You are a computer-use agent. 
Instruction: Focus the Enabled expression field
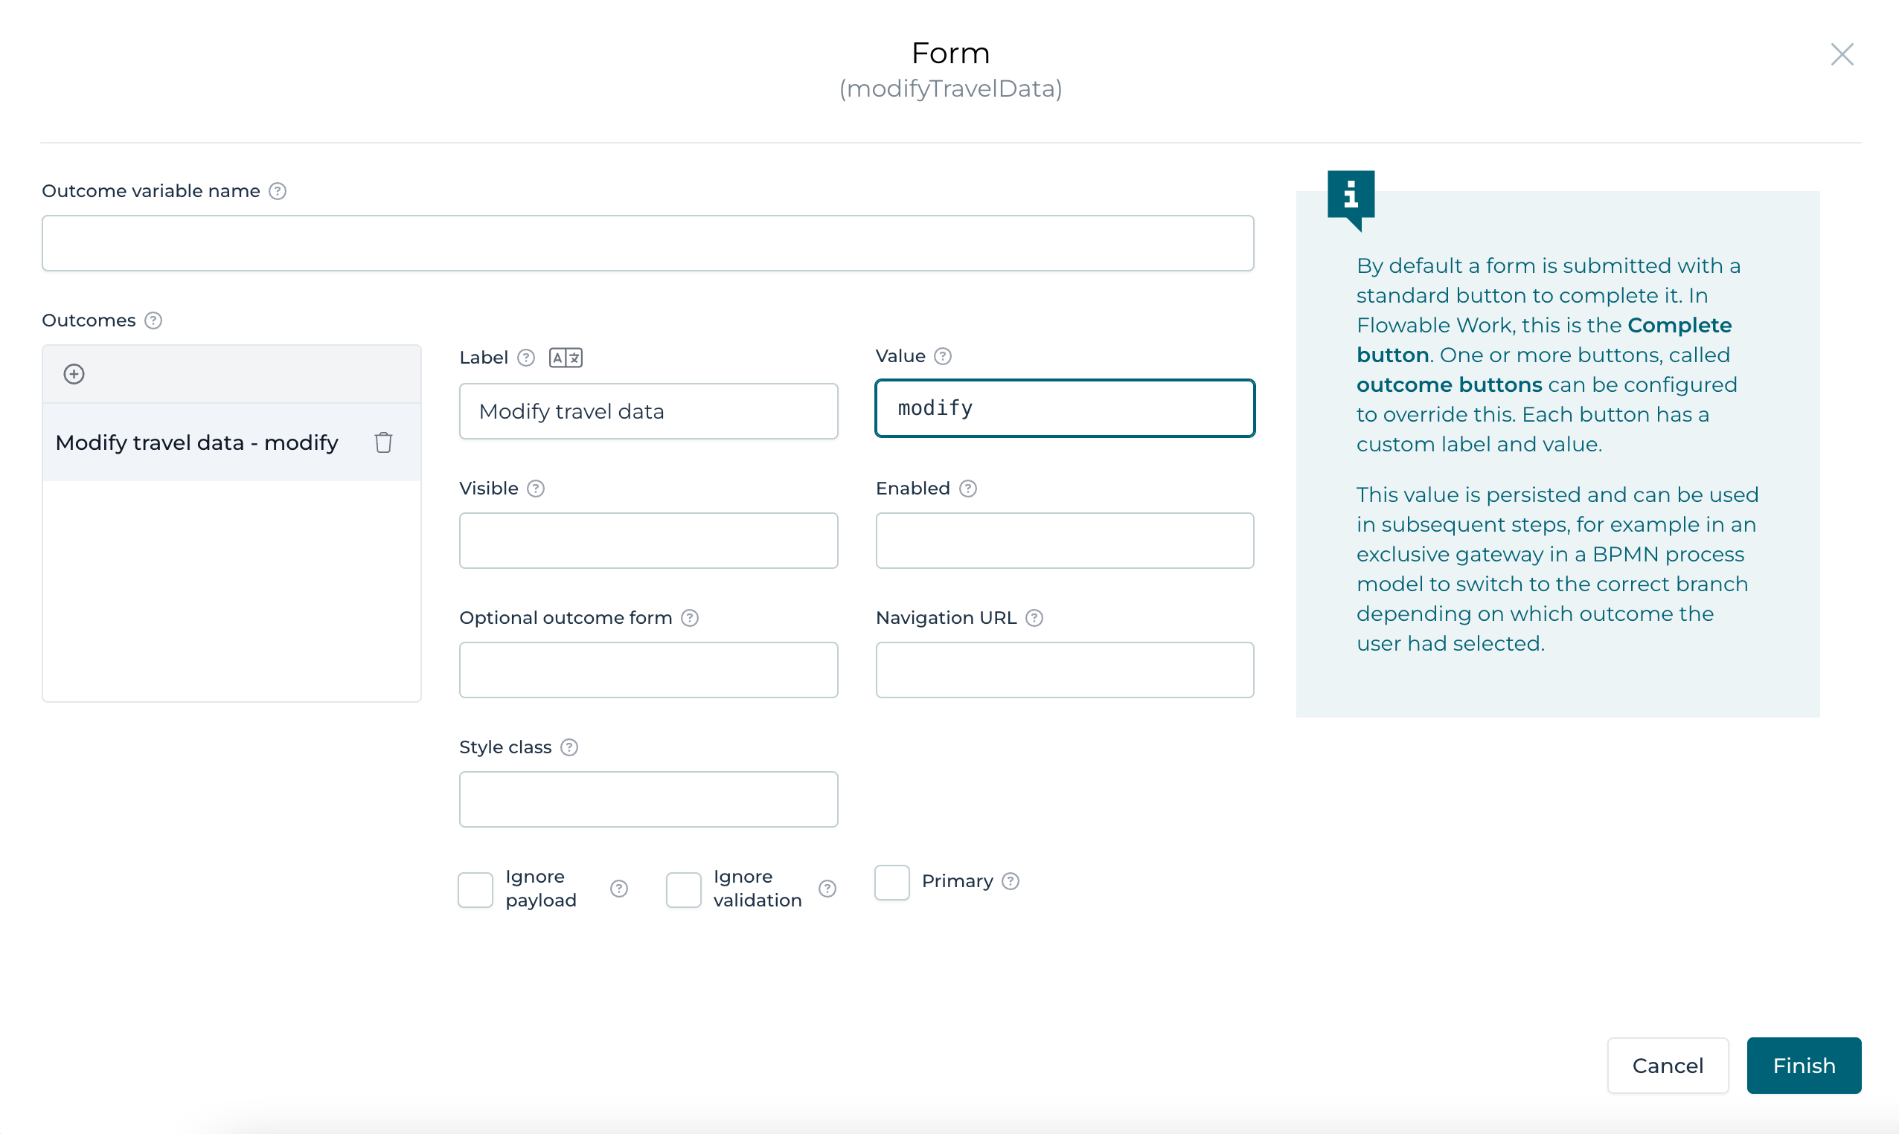(x=1064, y=541)
